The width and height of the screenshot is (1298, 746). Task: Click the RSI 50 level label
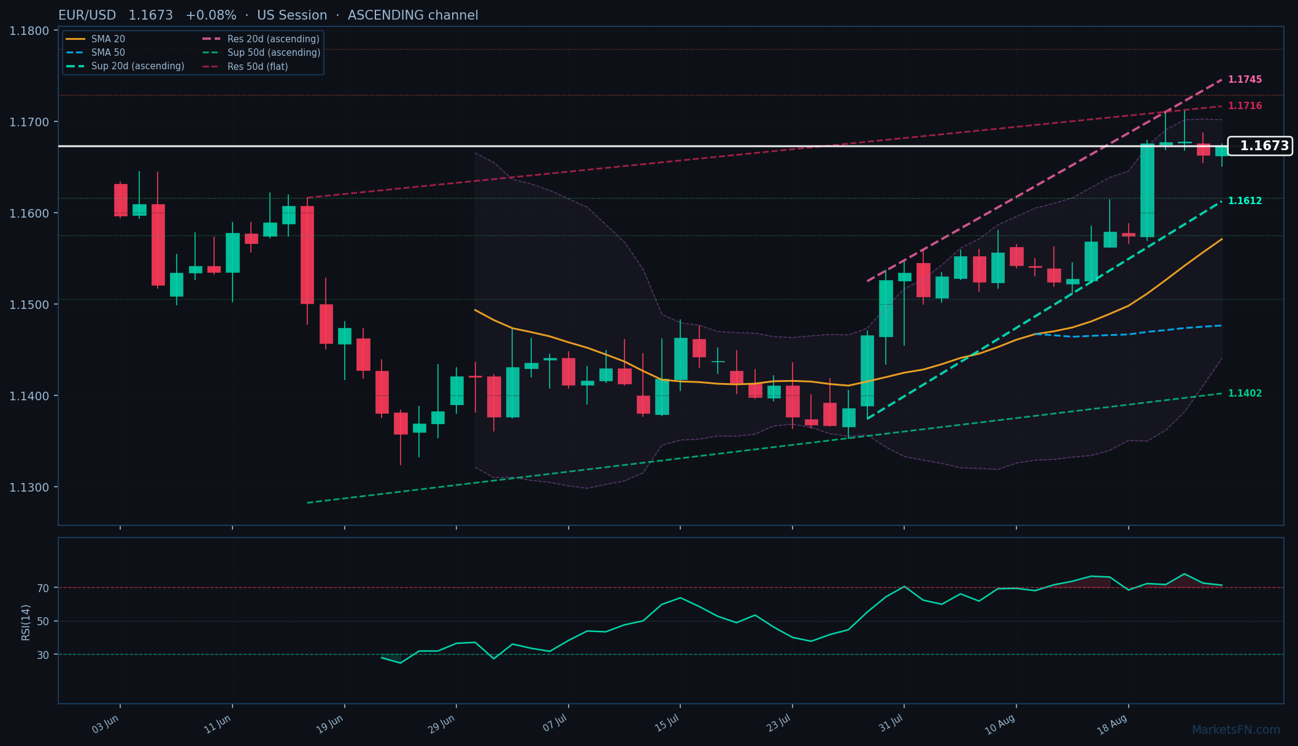[x=43, y=622]
